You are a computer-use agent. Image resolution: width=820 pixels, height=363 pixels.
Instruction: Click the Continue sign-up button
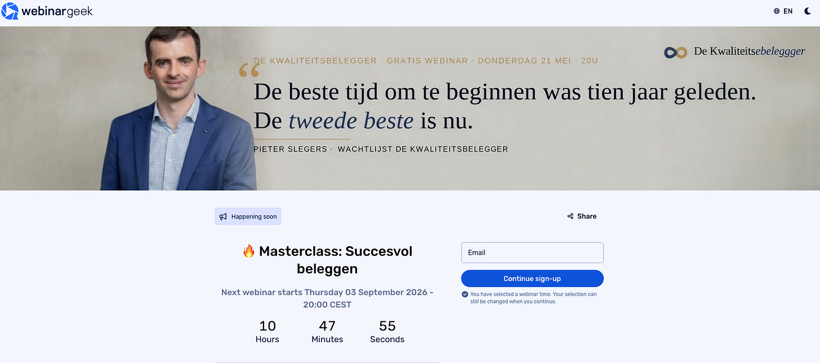[x=532, y=279]
